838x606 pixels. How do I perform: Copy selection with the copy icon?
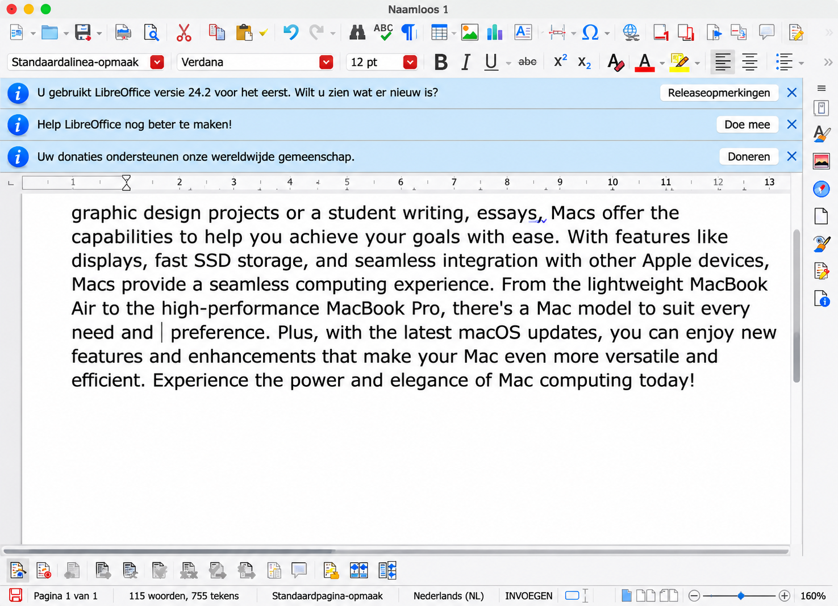coord(216,32)
